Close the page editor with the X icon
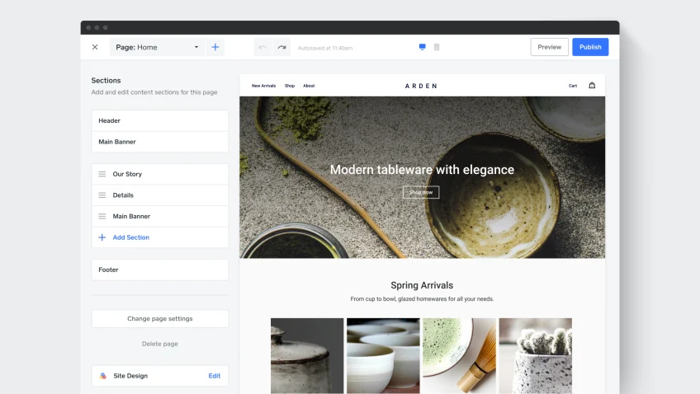700x394 pixels. (95, 47)
